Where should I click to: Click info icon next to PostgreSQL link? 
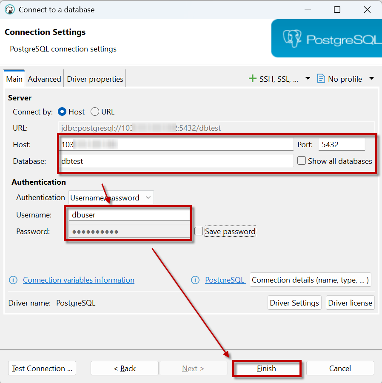tap(196, 280)
